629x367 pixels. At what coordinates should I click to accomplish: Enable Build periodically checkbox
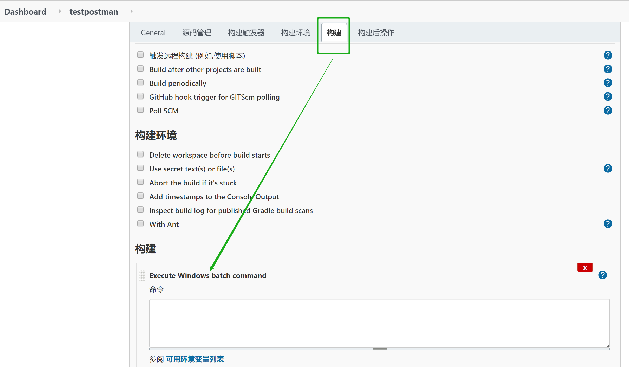click(x=140, y=82)
